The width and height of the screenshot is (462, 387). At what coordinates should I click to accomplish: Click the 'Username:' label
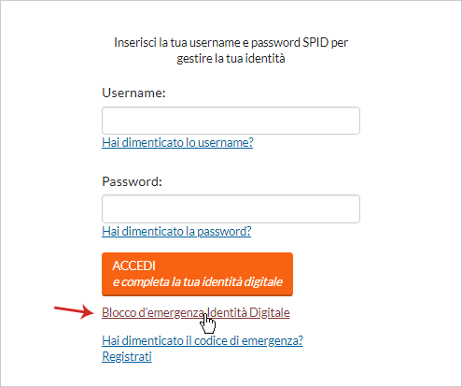[x=133, y=93]
